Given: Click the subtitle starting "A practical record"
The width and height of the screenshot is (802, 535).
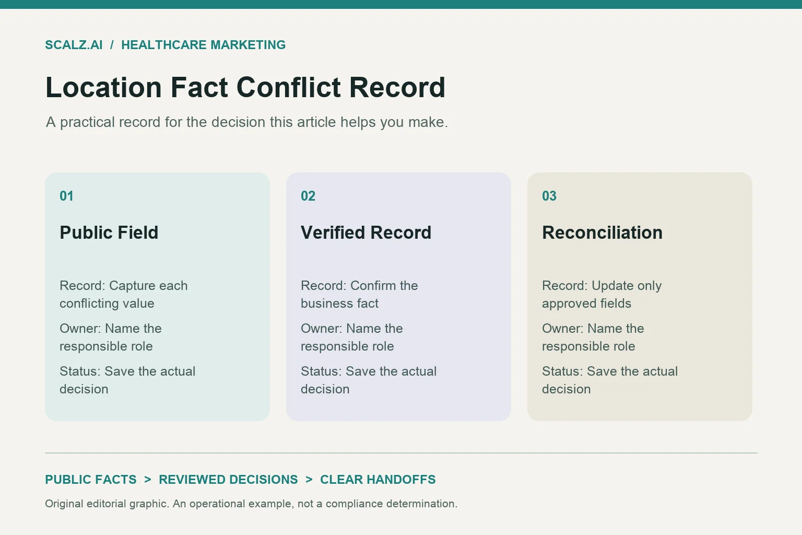Looking at the screenshot, I should click(x=246, y=122).
